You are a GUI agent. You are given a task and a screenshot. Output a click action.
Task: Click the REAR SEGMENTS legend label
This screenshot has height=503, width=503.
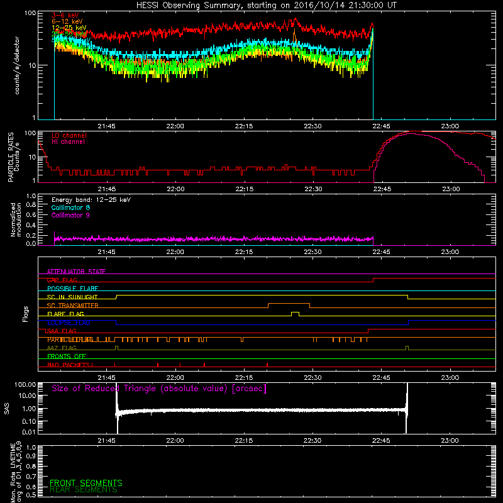point(84,490)
